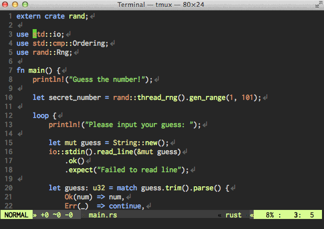This screenshot has width=324, height=229.
Task: Click 'match' keyword on line 20
Action: [x=127, y=188]
